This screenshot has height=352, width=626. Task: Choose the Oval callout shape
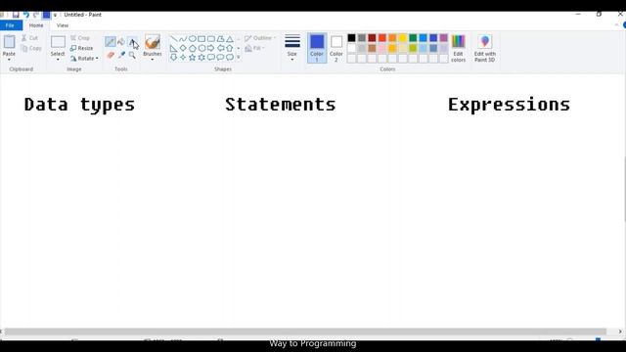pyautogui.click(x=220, y=57)
